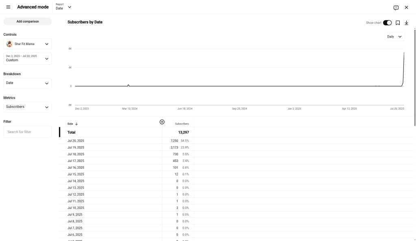Download the report with the export icon
The height and width of the screenshot is (241, 416).
pyautogui.click(x=406, y=23)
